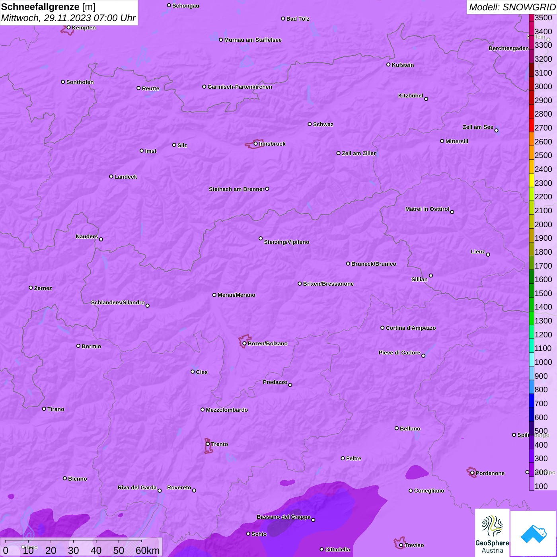Click the Silz label
This screenshot has width=557, height=557.
[182, 145]
